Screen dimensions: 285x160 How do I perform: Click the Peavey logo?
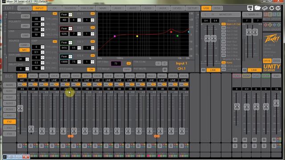click(x=272, y=39)
